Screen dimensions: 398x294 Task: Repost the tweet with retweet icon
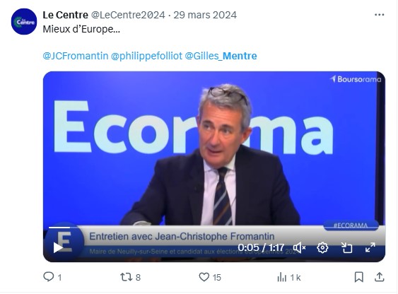point(126,277)
